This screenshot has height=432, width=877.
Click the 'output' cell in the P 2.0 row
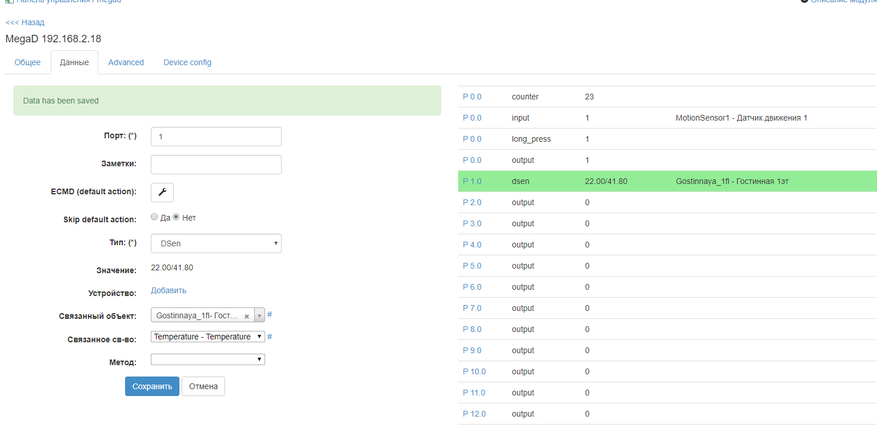click(523, 202)
